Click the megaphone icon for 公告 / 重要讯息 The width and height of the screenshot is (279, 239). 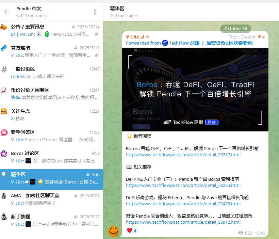click(x=4, y=27)
